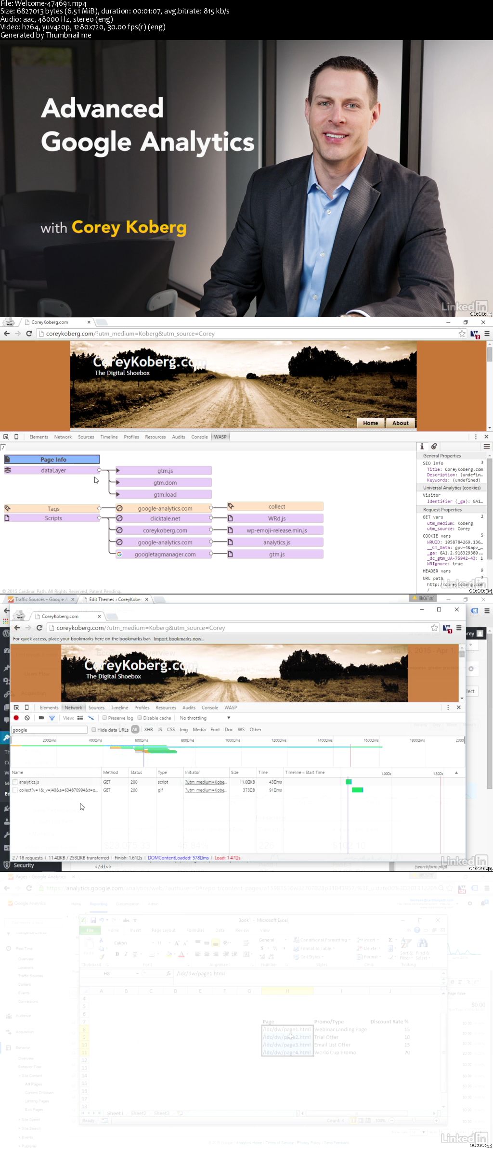Expand the clicktale.net node's output connector
Viewport: 493px width, 1149px height.
point(211,518)
